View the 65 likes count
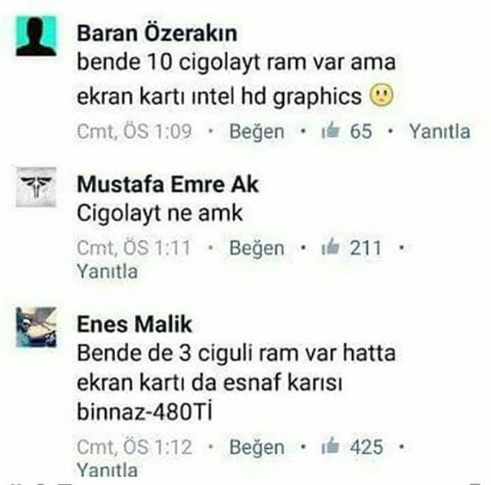 click(x=361, y=131)
